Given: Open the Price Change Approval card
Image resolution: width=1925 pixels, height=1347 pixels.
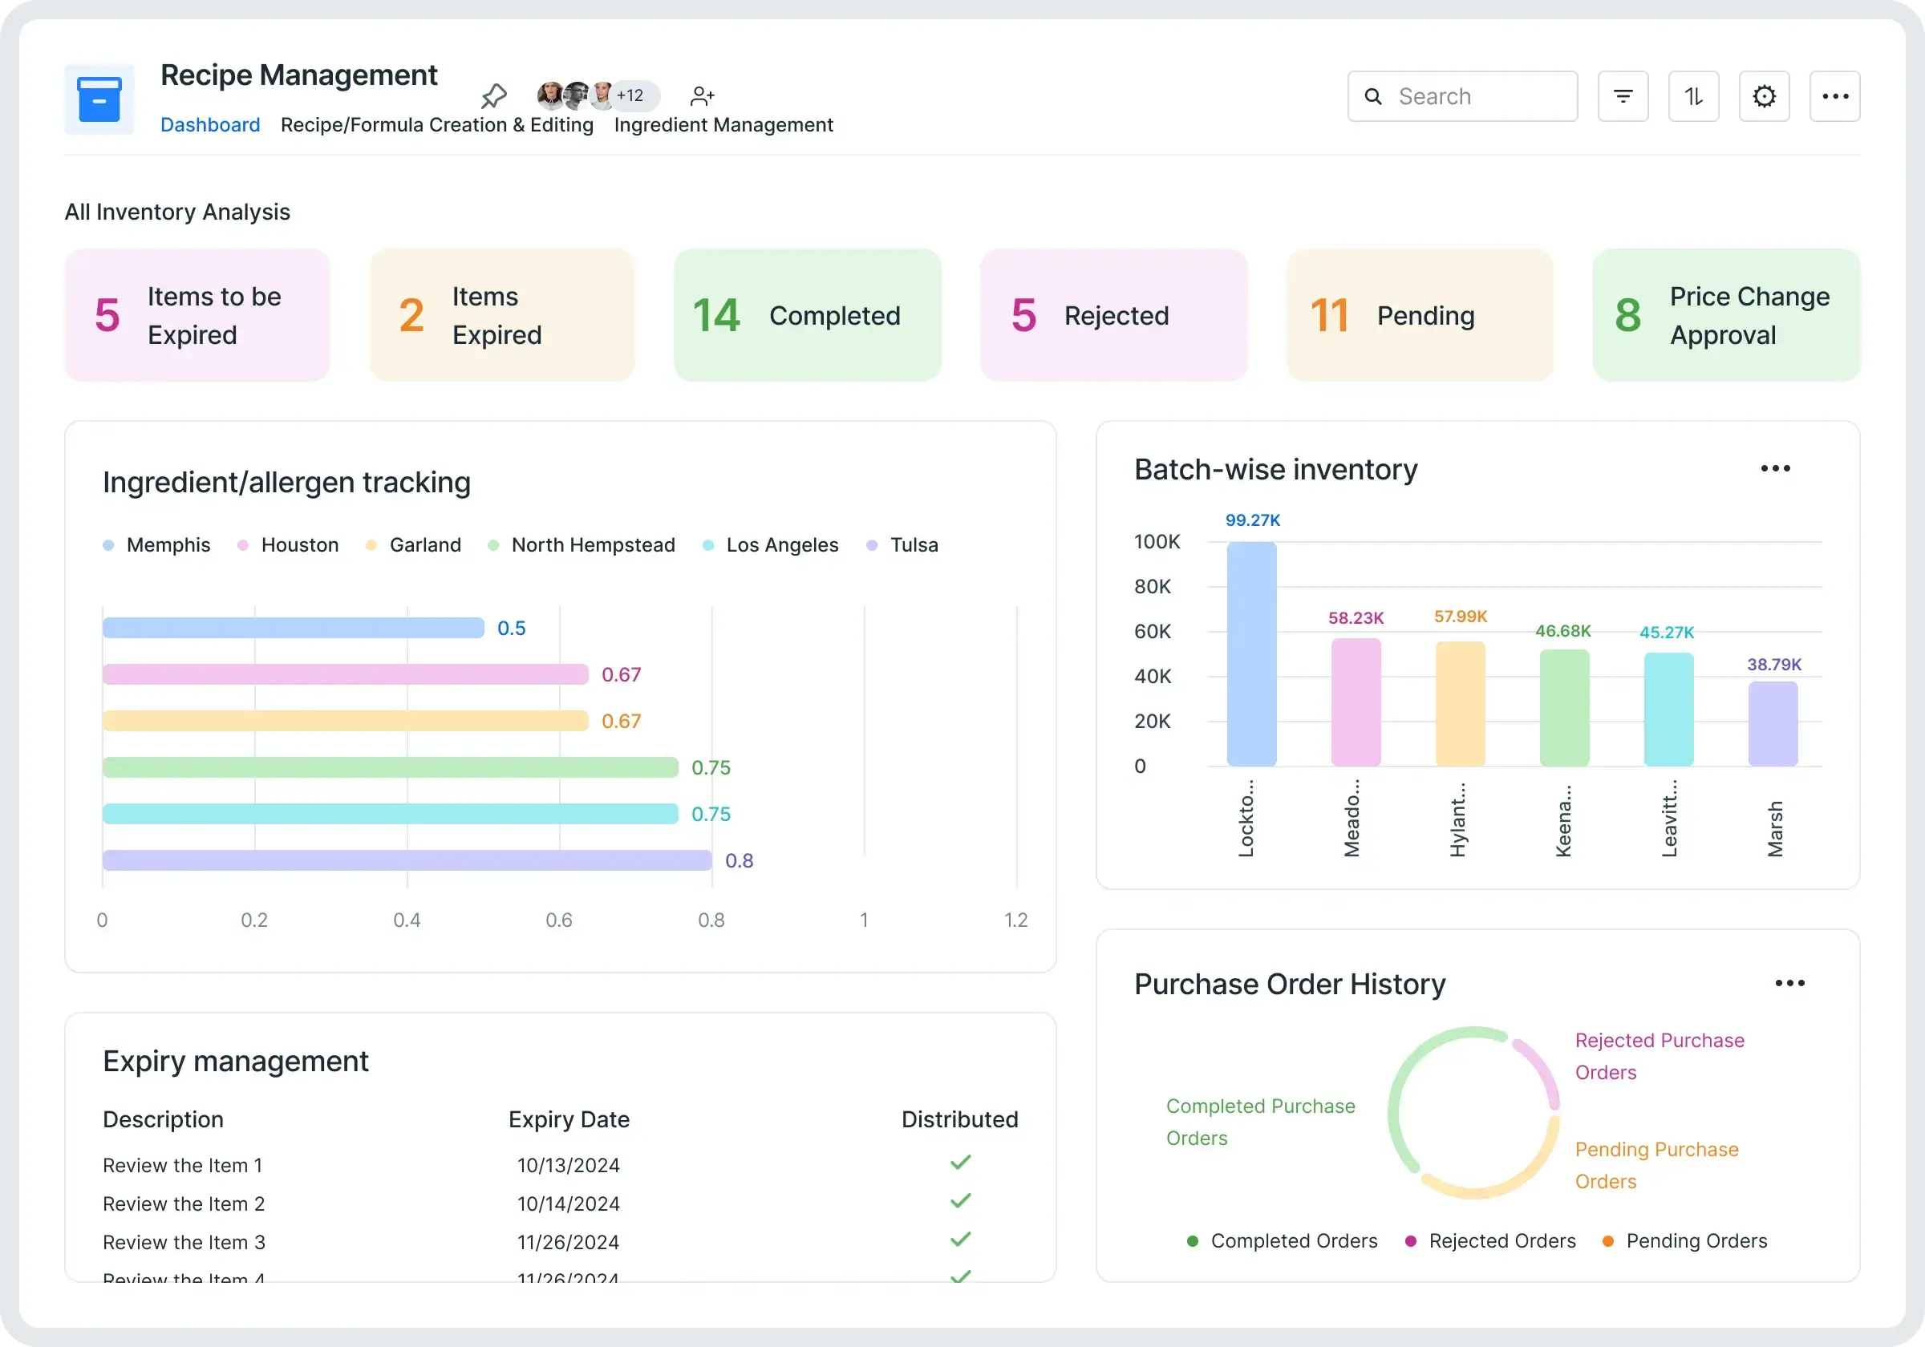Looking at the screenshot, I should click(x=1725, y=315).
